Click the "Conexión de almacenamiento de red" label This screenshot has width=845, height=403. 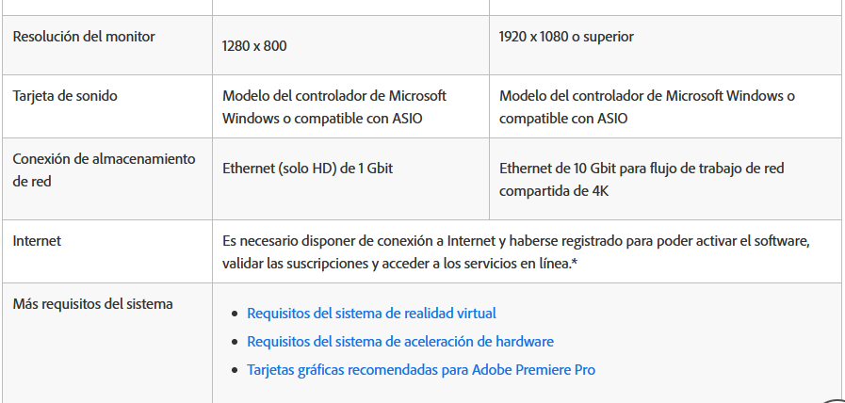(x=104, y=169)
